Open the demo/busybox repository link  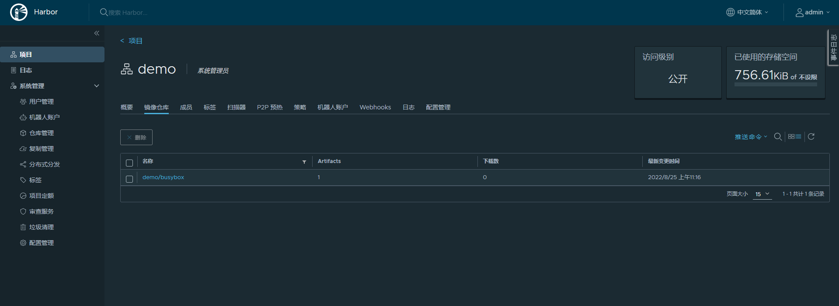click(x=163, y=177)
